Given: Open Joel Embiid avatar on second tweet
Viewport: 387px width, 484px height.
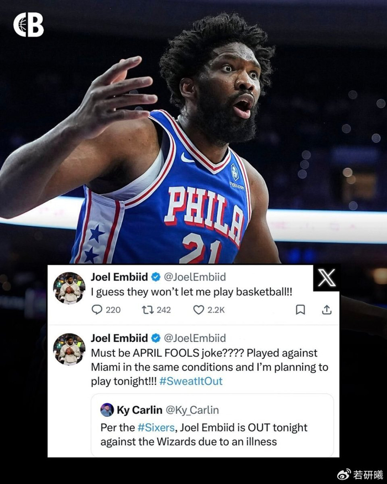Looking at the screenshot, I should (x=69, y=349).
